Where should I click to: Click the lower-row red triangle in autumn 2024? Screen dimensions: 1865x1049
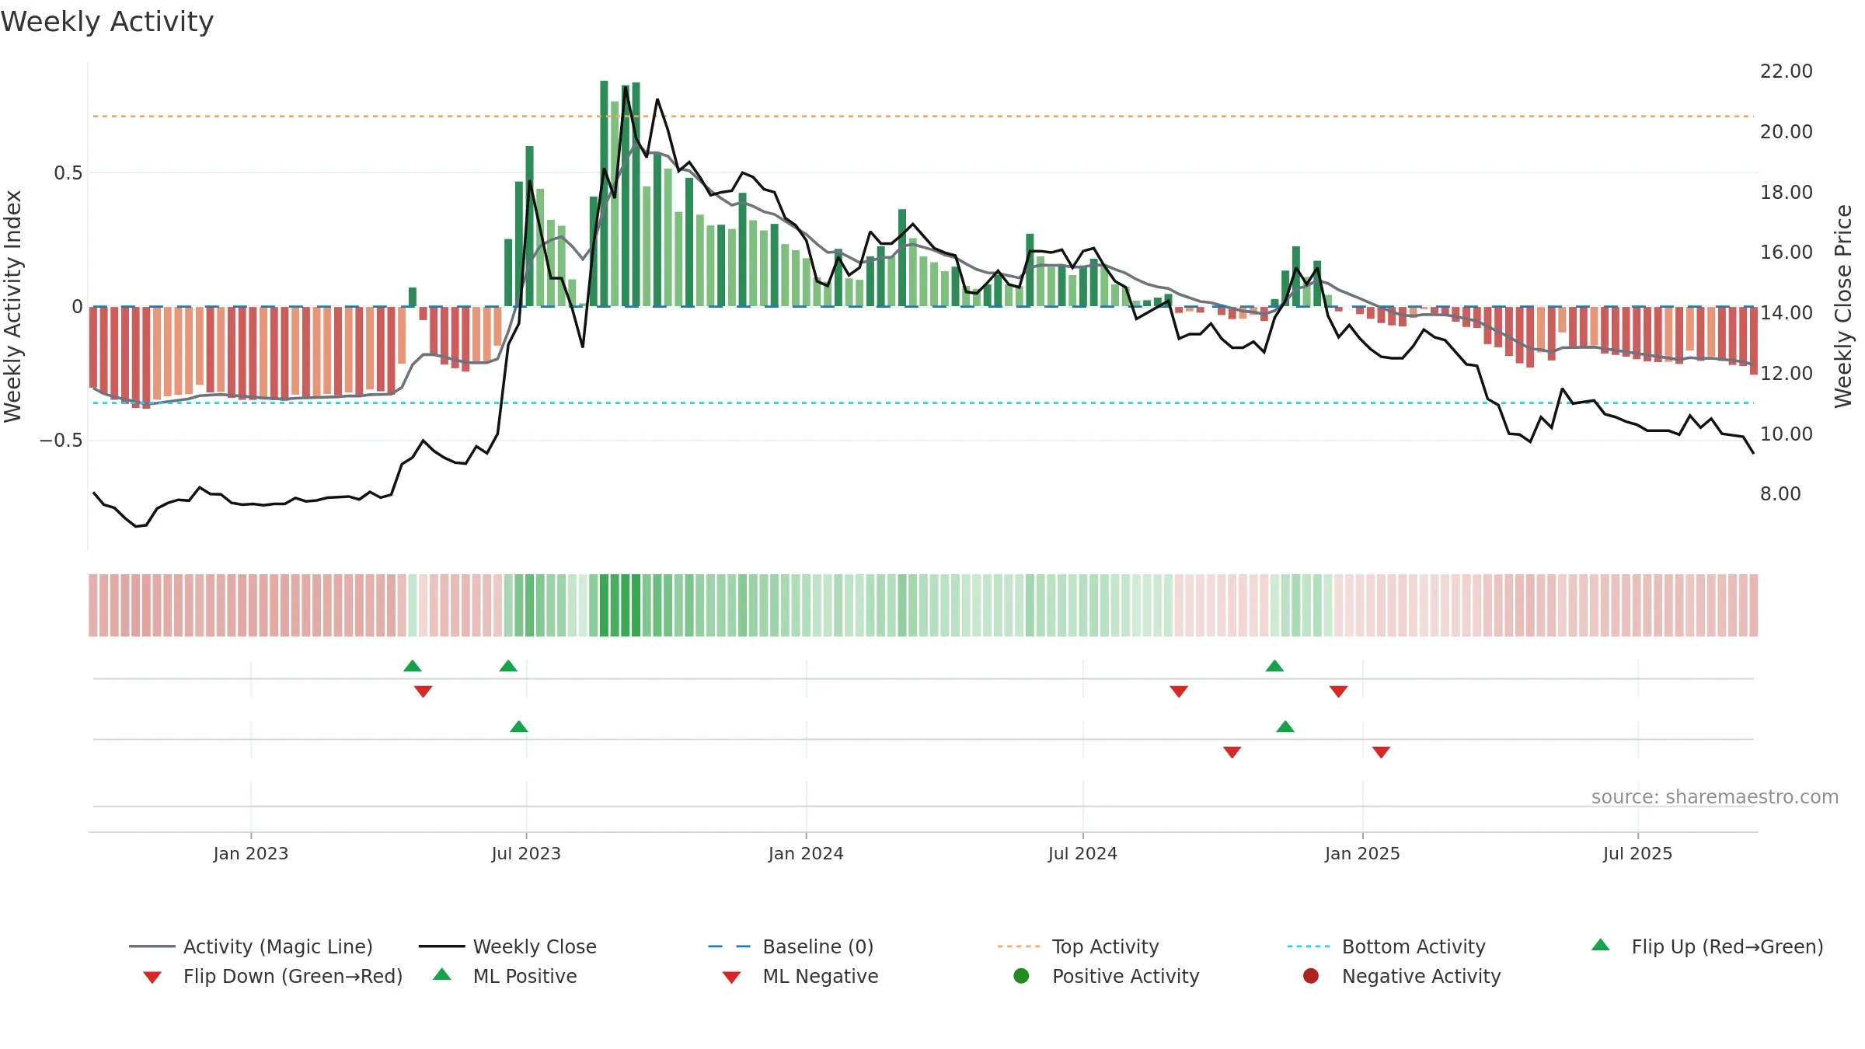(x=1232, y=752)
